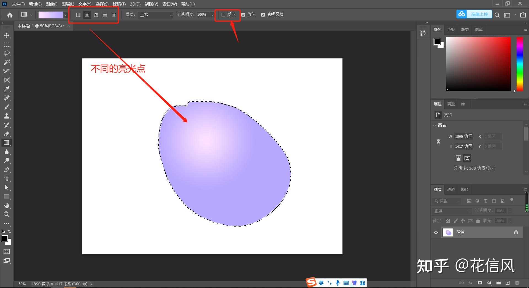Viewport: 529px width, 288px height.
Task: Click the foreground color swatch in toolbar
Action: click(5, 238)
